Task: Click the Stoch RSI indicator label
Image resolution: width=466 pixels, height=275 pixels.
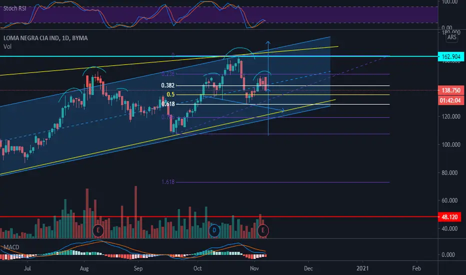Action: coord(14,8)
